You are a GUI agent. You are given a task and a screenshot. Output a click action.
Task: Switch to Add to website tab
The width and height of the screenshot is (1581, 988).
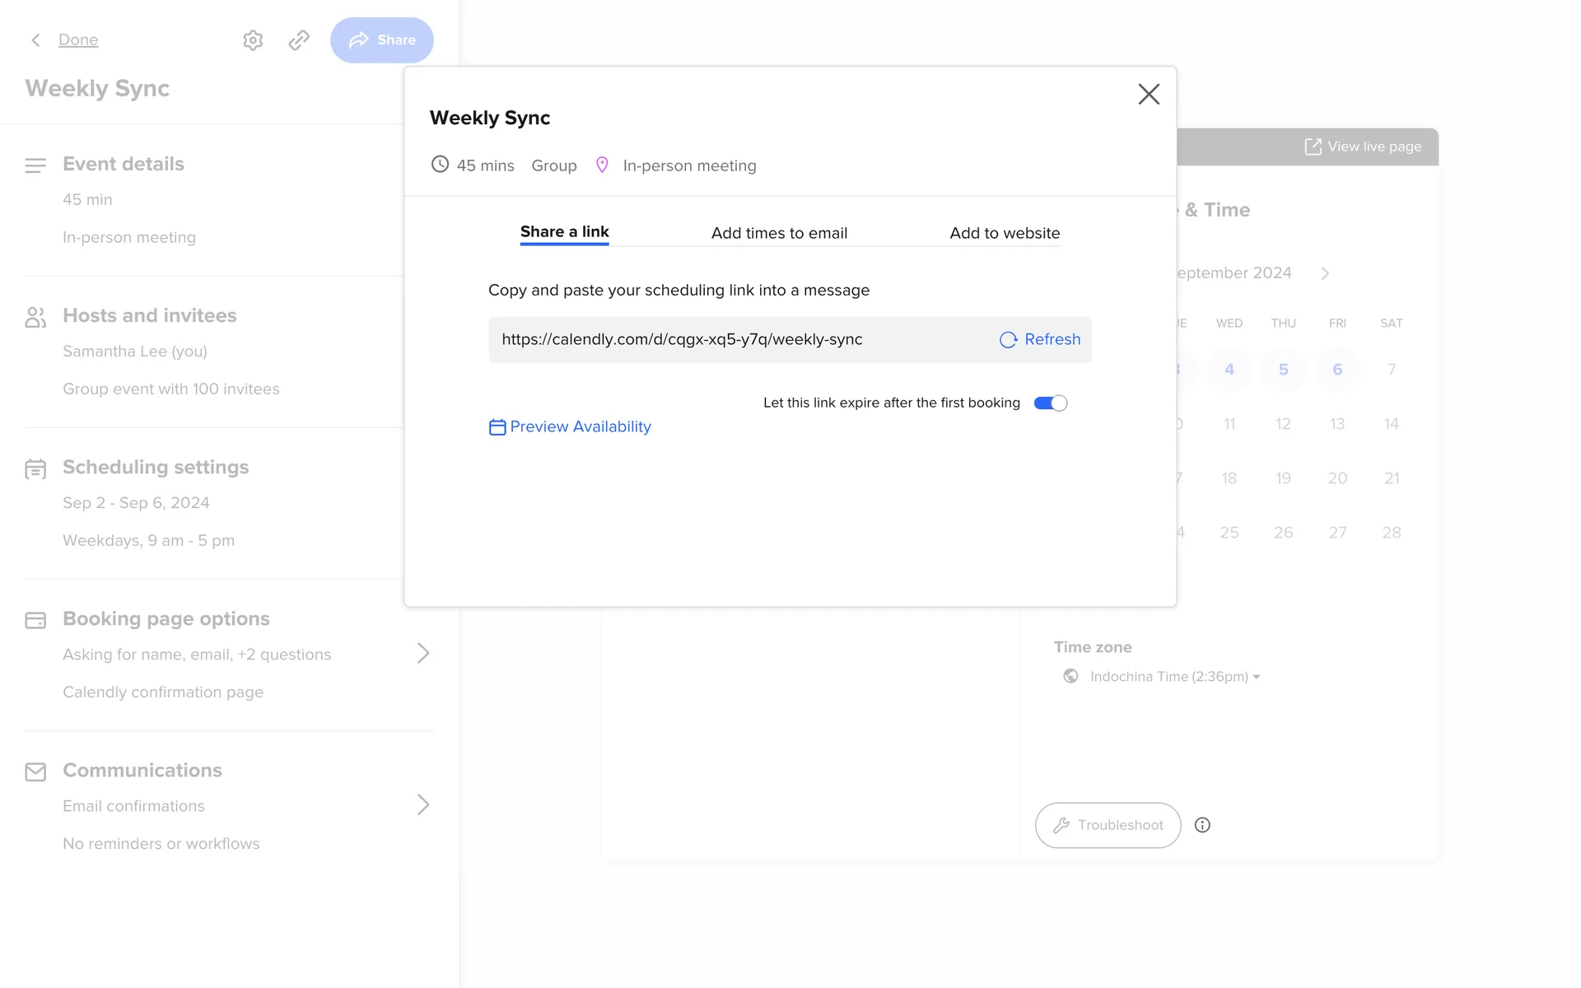coord(1005,233)
